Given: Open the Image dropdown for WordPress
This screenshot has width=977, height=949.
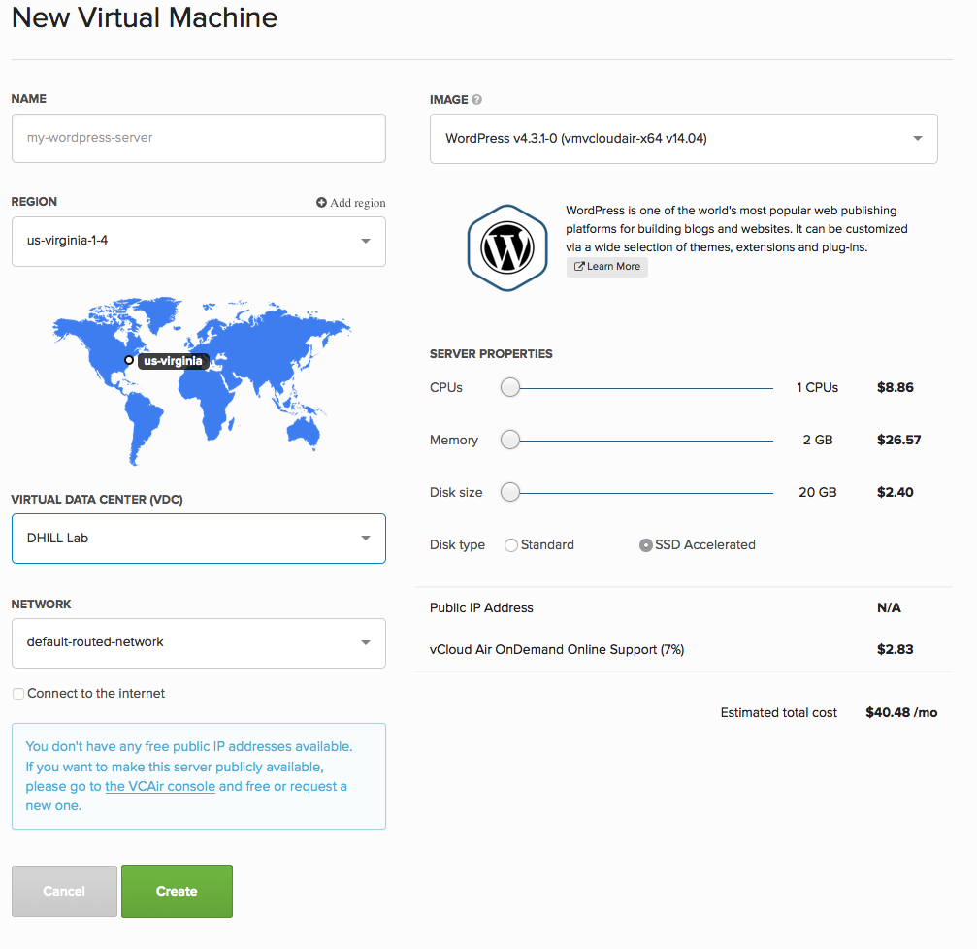Looking at the screenshot, I should 684,139.
